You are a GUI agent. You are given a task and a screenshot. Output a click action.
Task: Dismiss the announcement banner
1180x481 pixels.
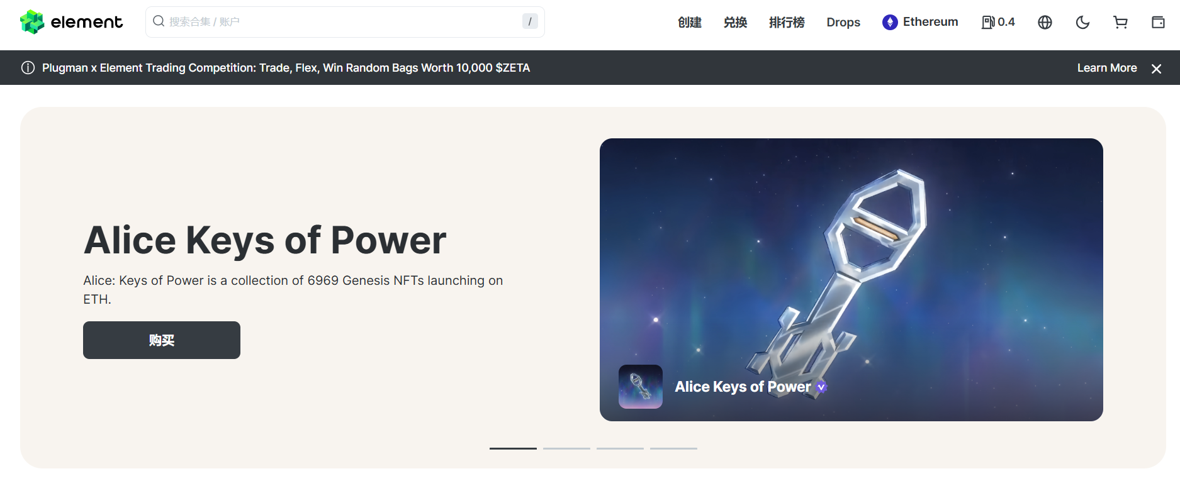[x=1156, y=69]
